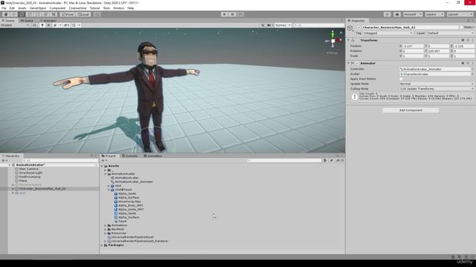The height and width of the screenshot is (267, 476).
Task: Click the Pause button
Action: [232, 14]
